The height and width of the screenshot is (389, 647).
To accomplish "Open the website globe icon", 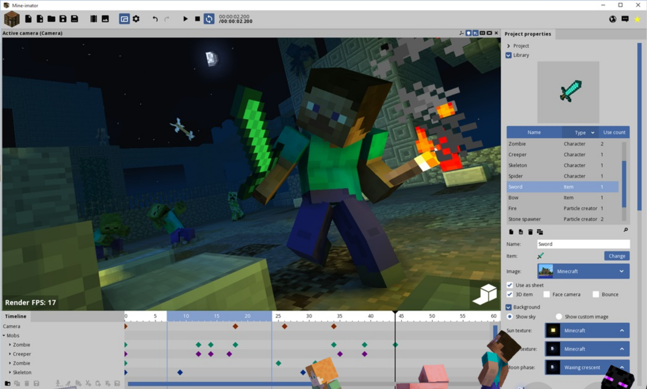I will (x=613, y=19).
